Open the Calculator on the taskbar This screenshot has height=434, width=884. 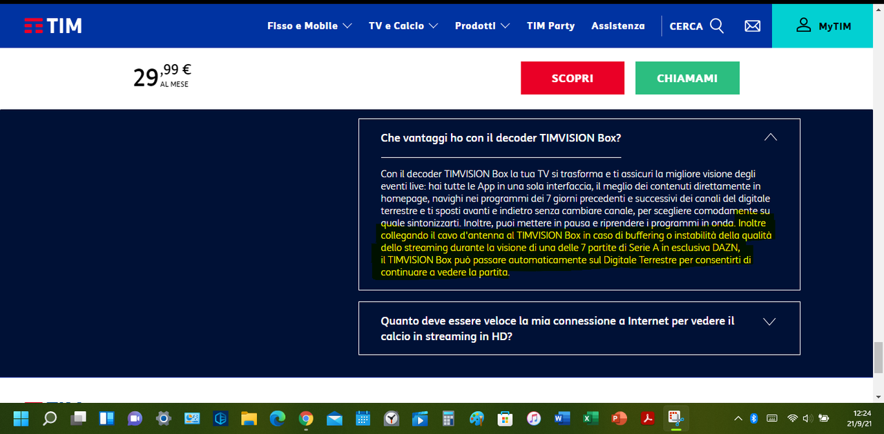pyautogui.click(x=448, y=418)
